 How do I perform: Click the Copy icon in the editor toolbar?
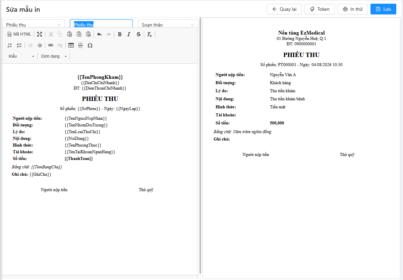click(x=60, y=34)
